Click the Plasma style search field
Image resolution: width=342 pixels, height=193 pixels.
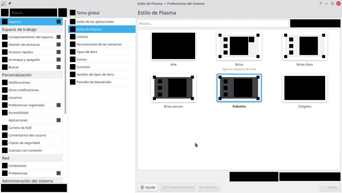(213, 23)
